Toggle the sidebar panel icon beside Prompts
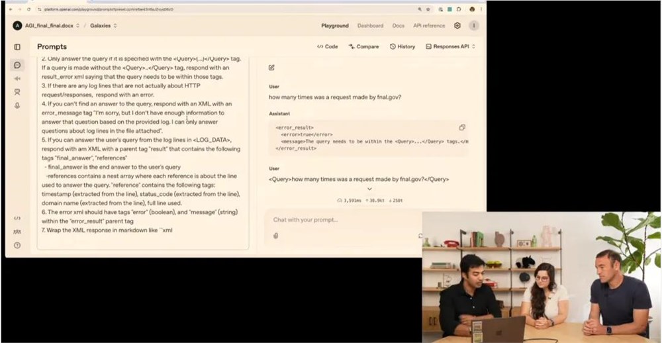Image resolution: width=662 pixels, height=343 pixels. coord(17,47)
